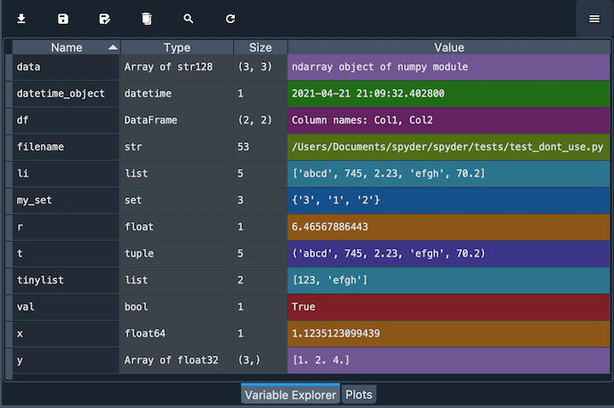Click the my_set value cell
Image resolution: width=614 pixels, height=408 pixels.
[x=448, y=200]
